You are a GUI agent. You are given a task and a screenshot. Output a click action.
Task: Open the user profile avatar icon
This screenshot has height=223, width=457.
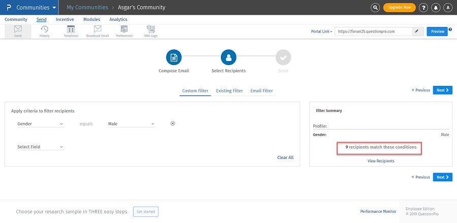448,8
